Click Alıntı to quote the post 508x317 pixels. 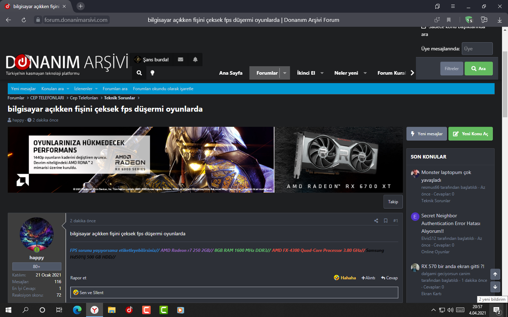pyautogui.click(x=368, y=278)
